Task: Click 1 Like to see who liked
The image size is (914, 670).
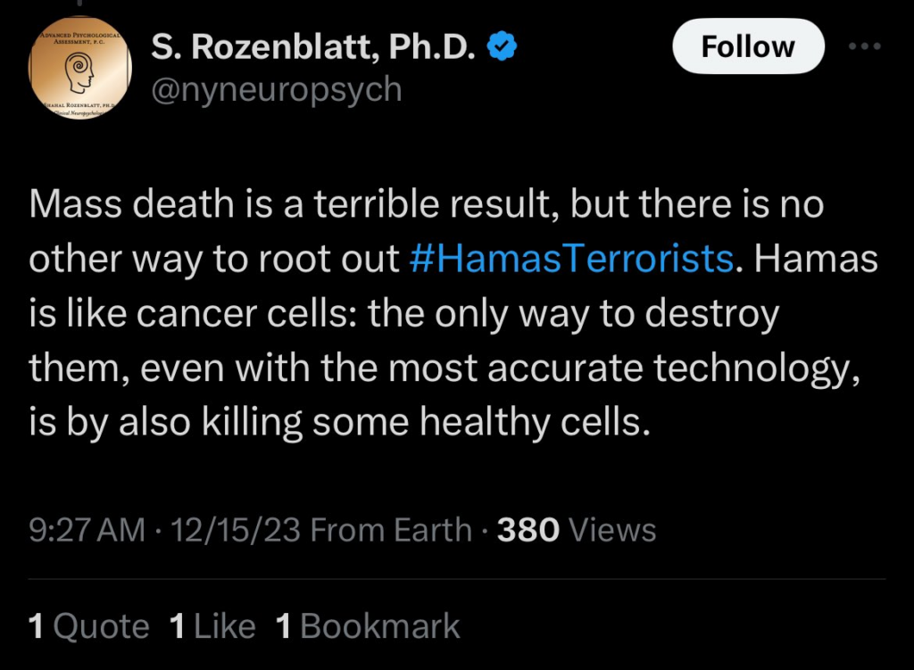Action: pos(212,625)
